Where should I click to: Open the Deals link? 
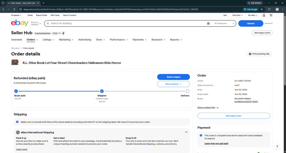coord(30,15)
